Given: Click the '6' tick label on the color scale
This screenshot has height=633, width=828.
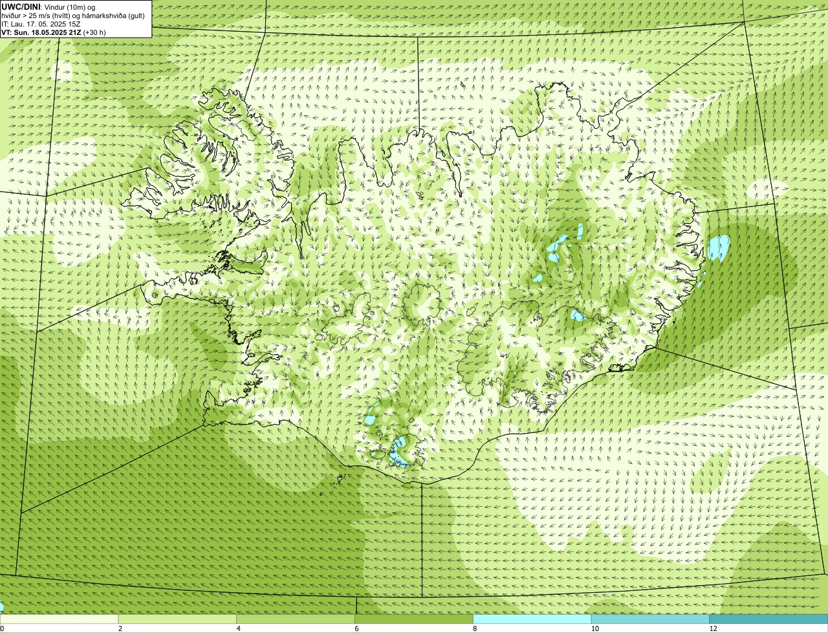Looking at the screenshot, I should [x=357, y=628].
